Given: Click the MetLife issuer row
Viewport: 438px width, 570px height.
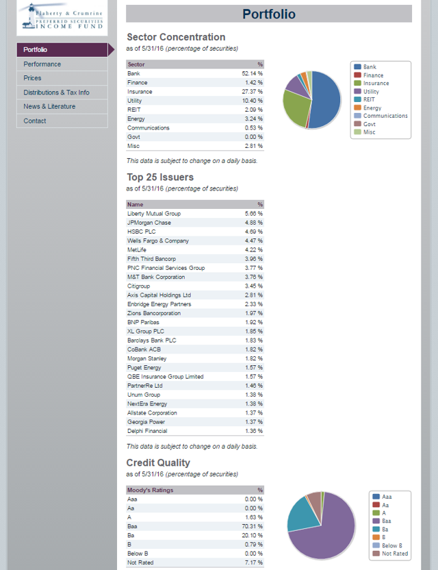Looking at the screenshot, I should [195, 250].
